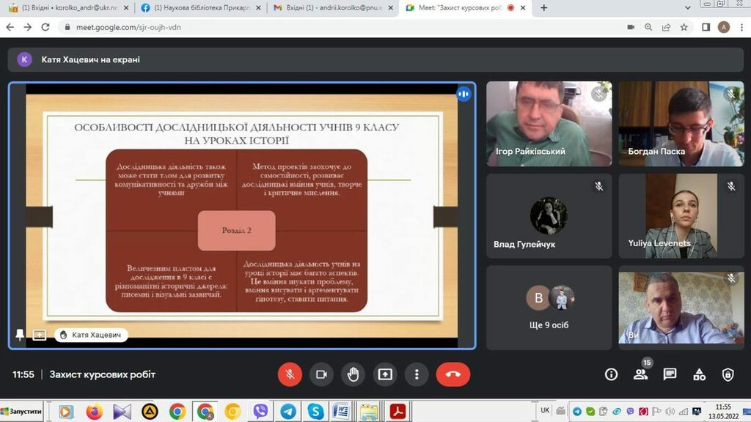751x422 pixels.
Task: Open a new browser tab
Action: (543, 8)
